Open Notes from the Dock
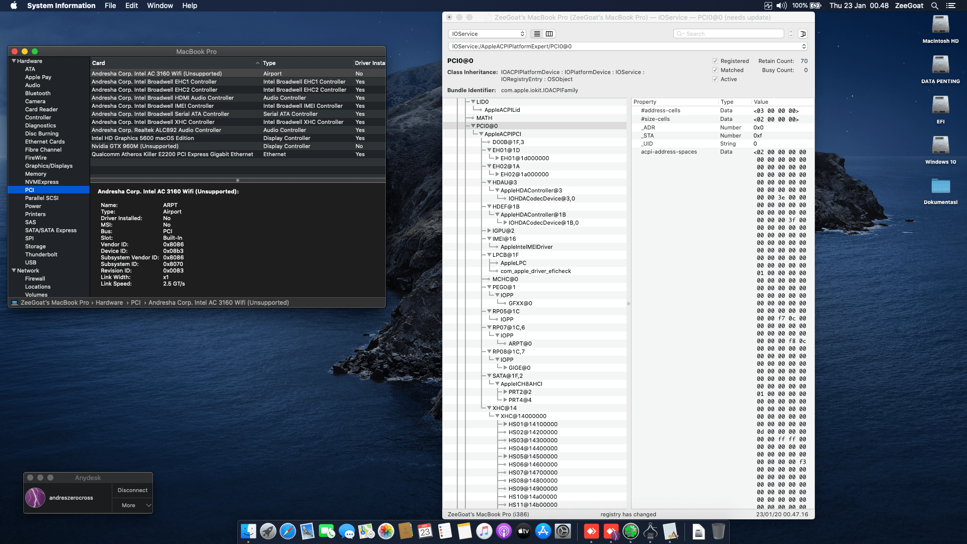The width and height of the screenshot is (967, 544). pos(464,531)
